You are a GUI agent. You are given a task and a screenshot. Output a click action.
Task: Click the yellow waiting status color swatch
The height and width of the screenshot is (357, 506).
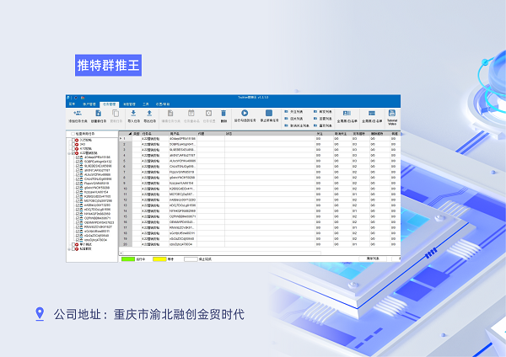(x=159, y=259)
